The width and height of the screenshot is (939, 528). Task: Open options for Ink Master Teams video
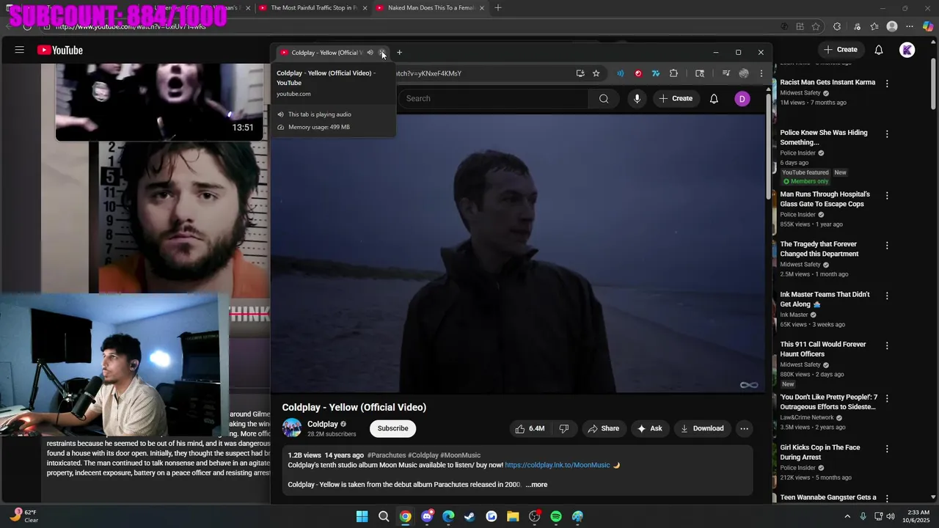click(887, 296)
